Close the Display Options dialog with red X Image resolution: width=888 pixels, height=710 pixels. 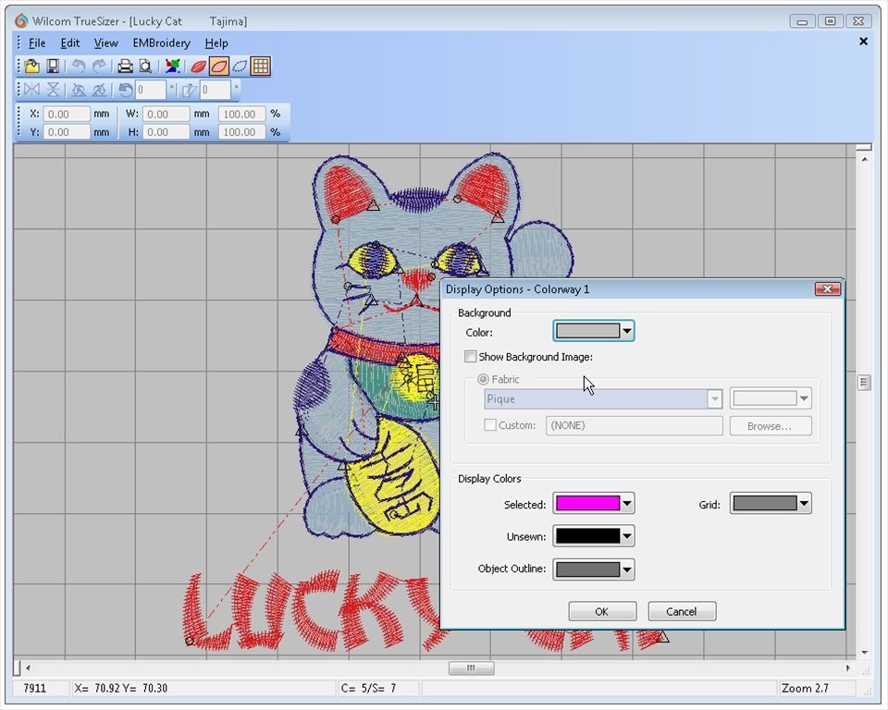point(827,288)
